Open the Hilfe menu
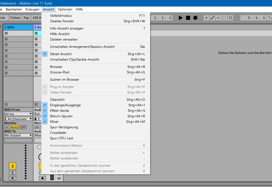This screenshot has width=272, height=187. (79, 9)
